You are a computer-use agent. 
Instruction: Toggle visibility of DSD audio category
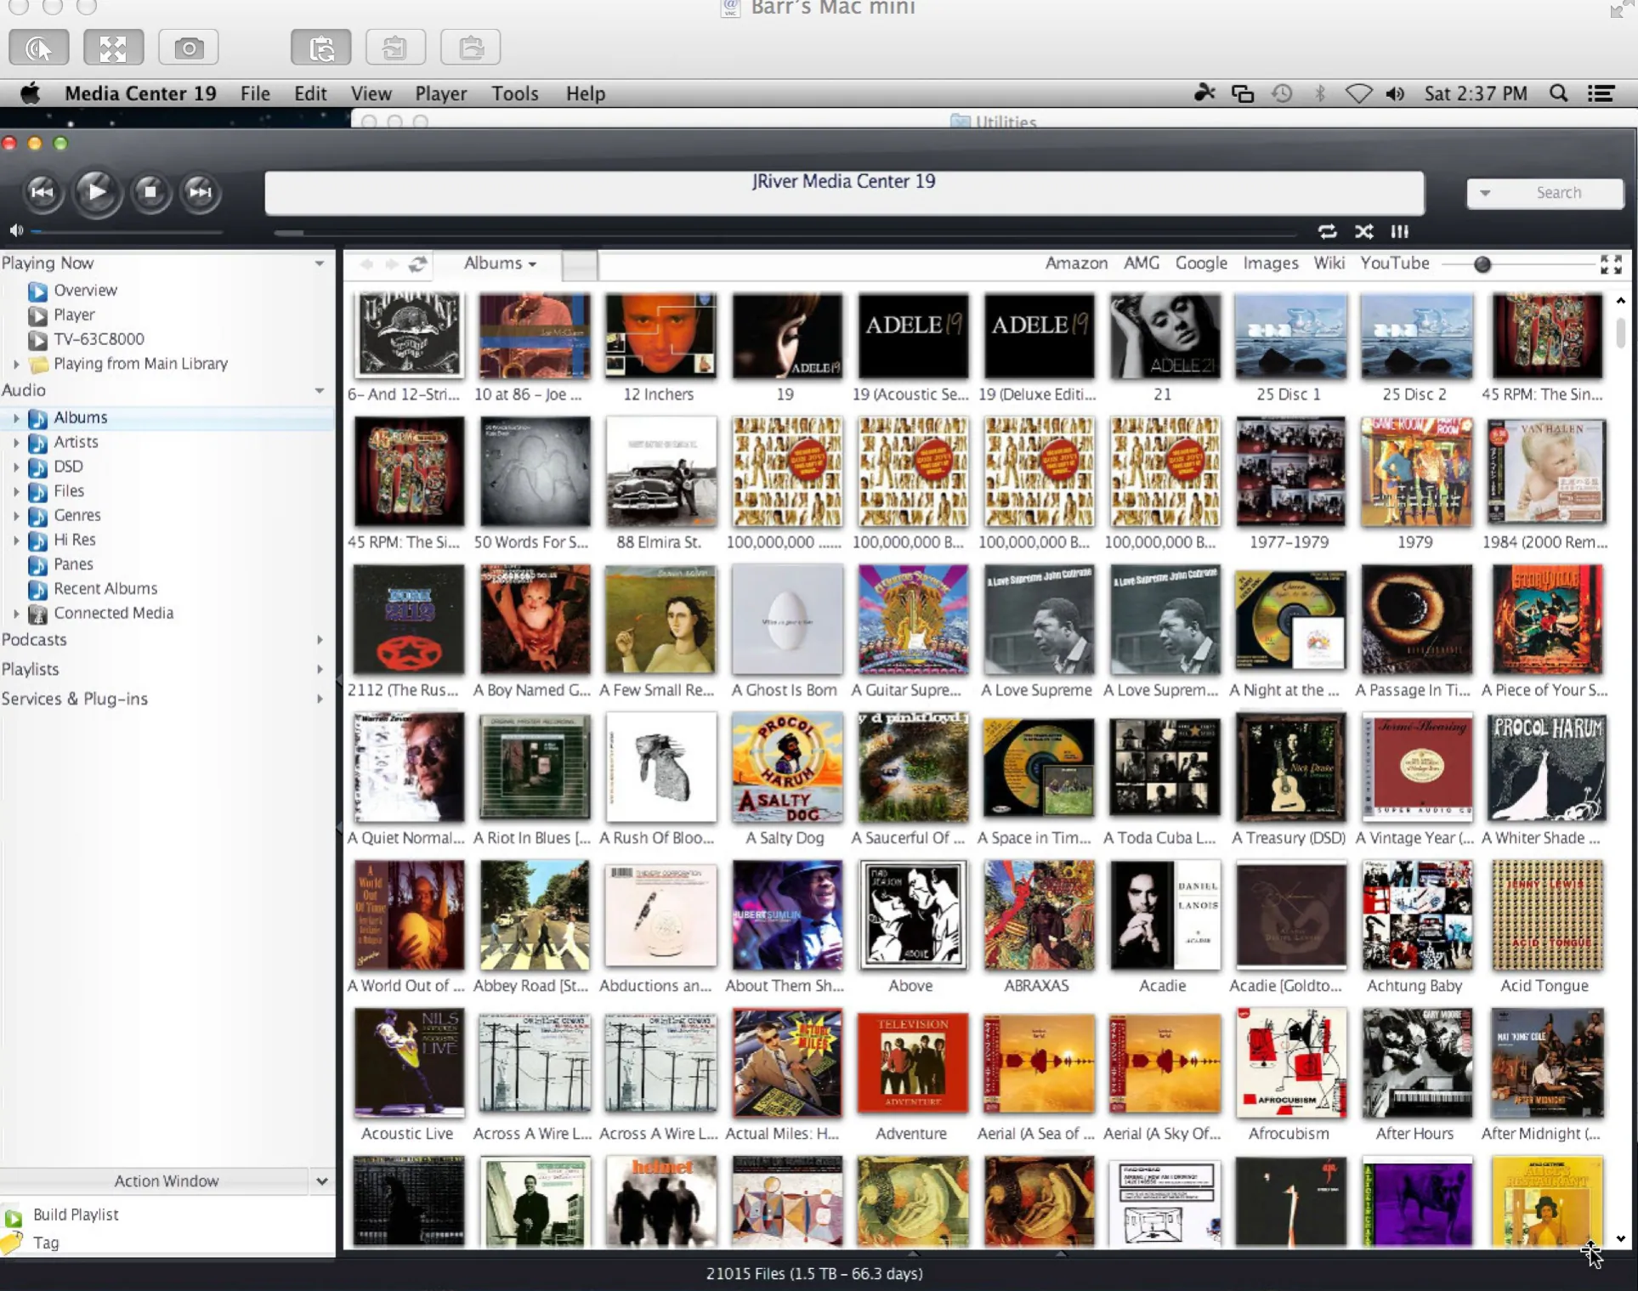click(x=14, y=466)
